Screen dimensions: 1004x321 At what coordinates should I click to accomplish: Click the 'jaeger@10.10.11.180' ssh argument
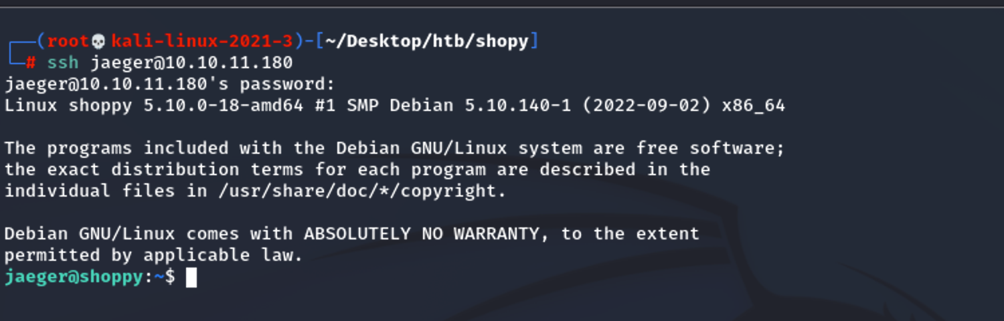click(191, 63)
